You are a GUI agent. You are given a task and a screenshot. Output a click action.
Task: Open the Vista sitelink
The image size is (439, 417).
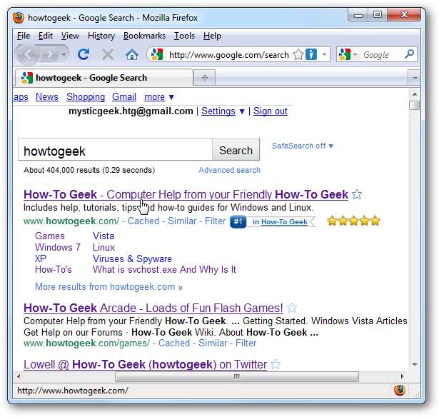coord(104,236)
